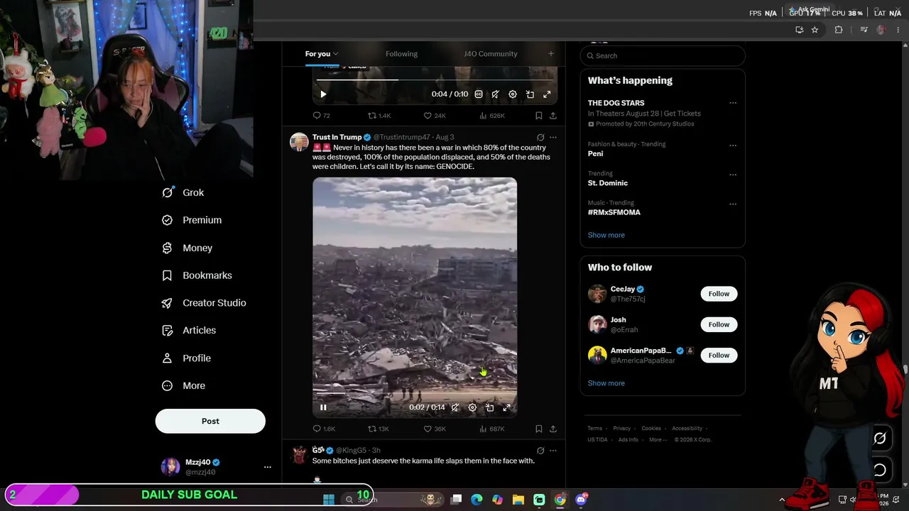
Task: Bookmark the Trust In Trump post
Action: click(539, 429)
